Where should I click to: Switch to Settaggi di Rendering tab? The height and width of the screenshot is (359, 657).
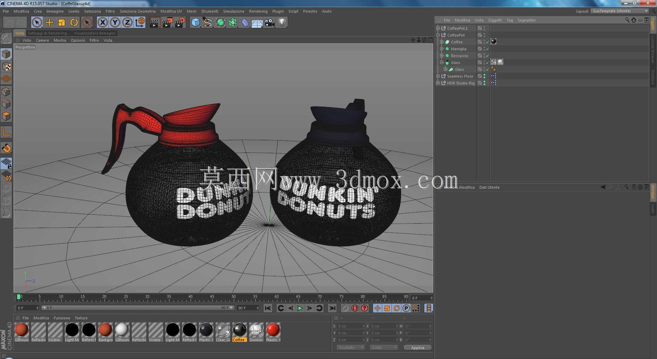pyautogui.click(x=49, y=33)
